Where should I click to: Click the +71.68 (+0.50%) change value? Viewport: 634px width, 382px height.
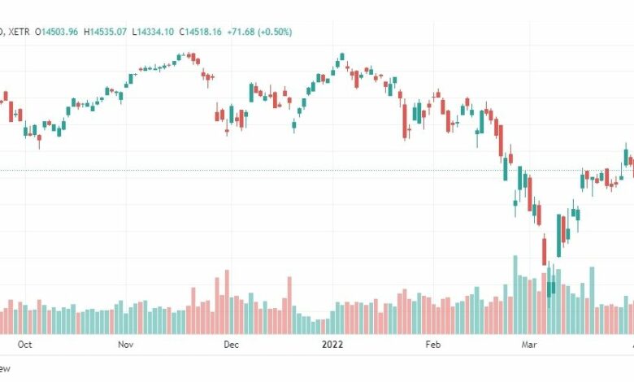(x=259, y=32)
